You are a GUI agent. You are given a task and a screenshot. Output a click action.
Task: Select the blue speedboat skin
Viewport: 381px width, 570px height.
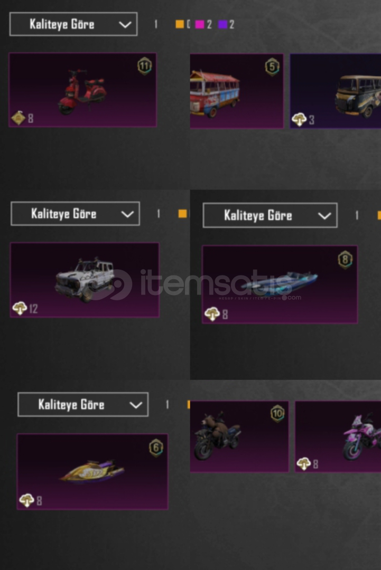280,284
